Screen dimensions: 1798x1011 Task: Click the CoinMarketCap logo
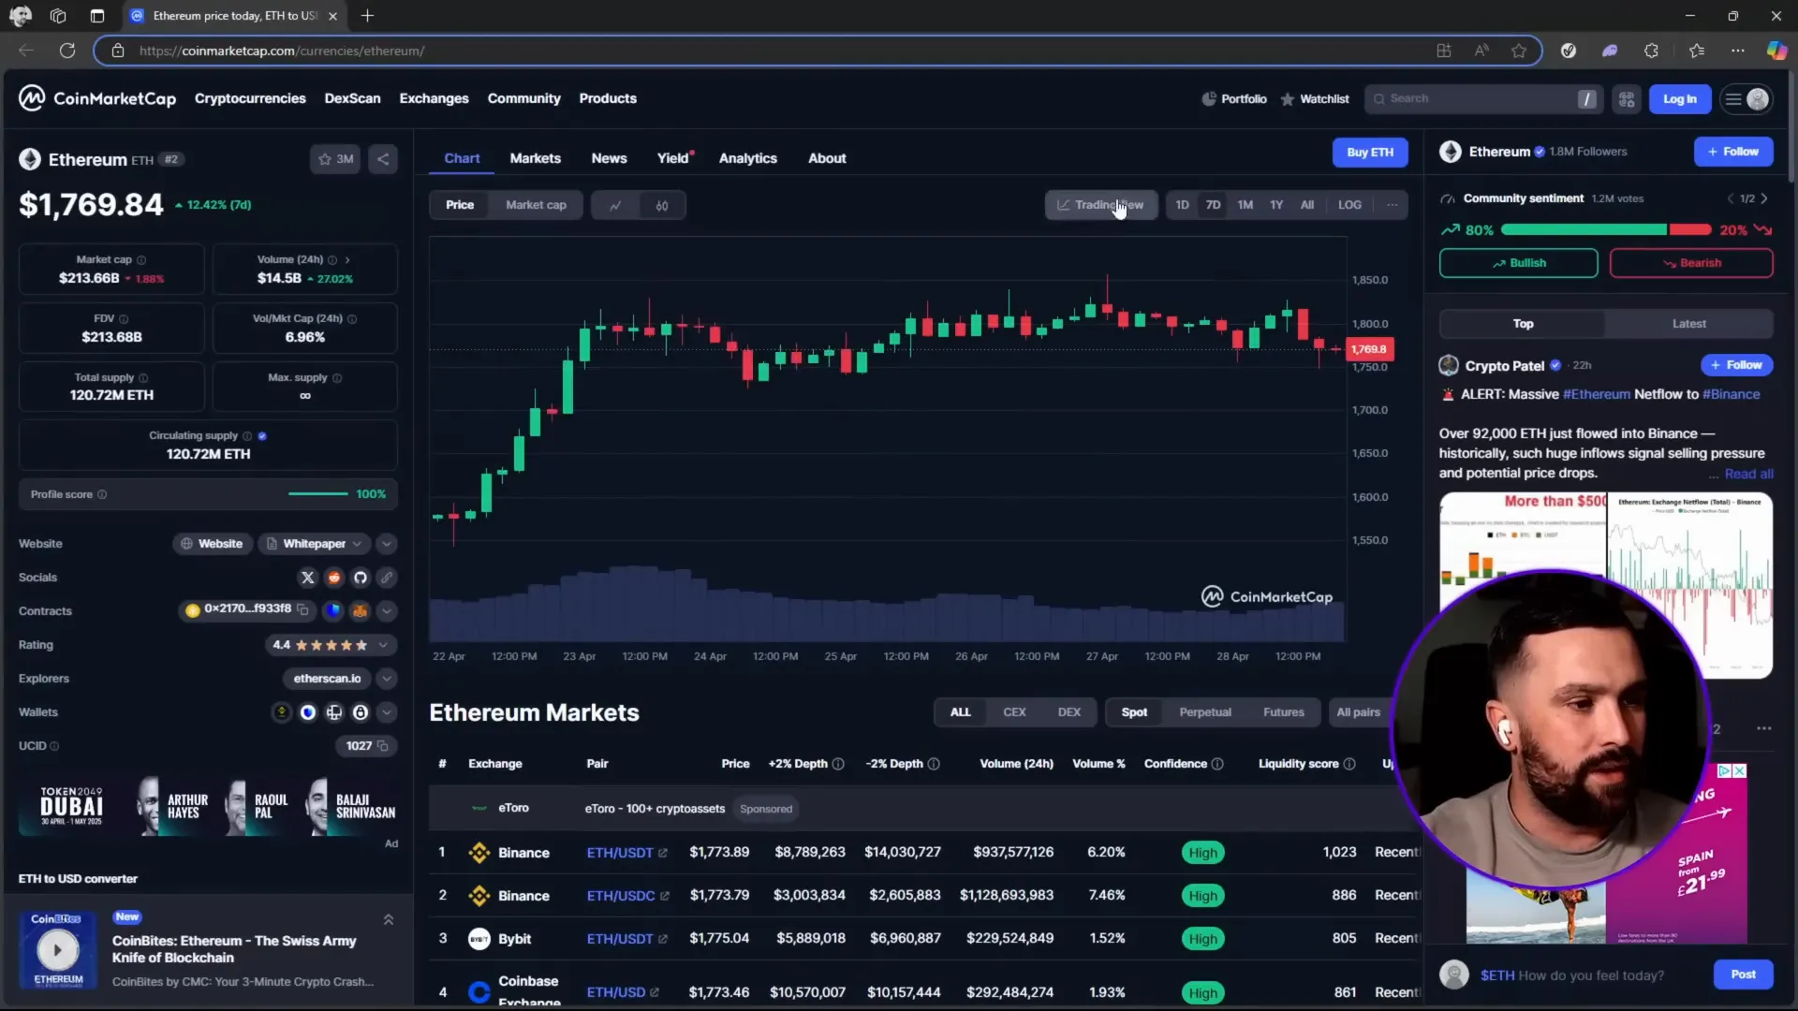[97, 98]
